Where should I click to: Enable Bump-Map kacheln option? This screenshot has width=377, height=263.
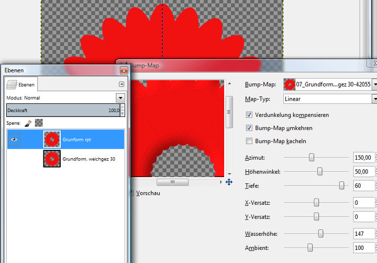249,141
